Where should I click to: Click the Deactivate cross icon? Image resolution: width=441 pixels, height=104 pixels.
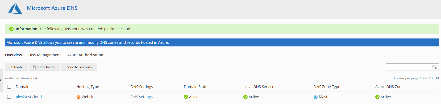(35, 67)
